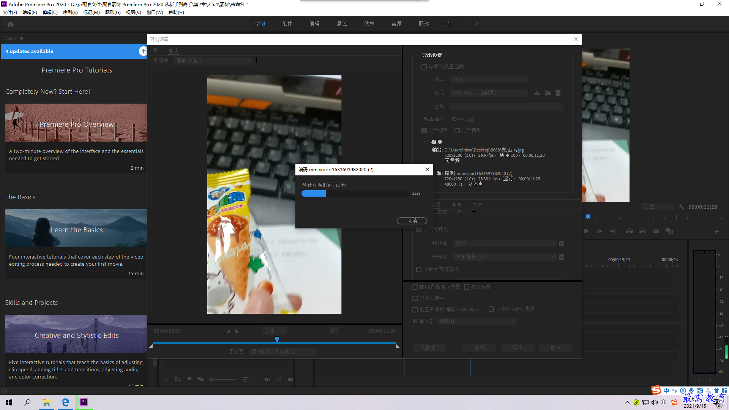Viewport: 729px width, 410px height.
Task: Click the new bin folder icon in project panel
Action: tap(290, 379)
